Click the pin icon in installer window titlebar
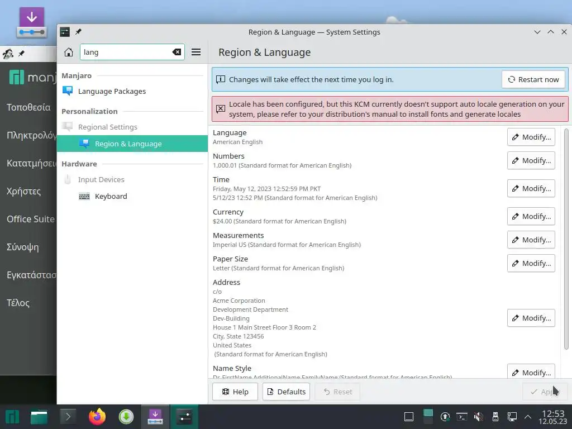The height and width of the screenshot is (429, 572). (x=22, y=54)
